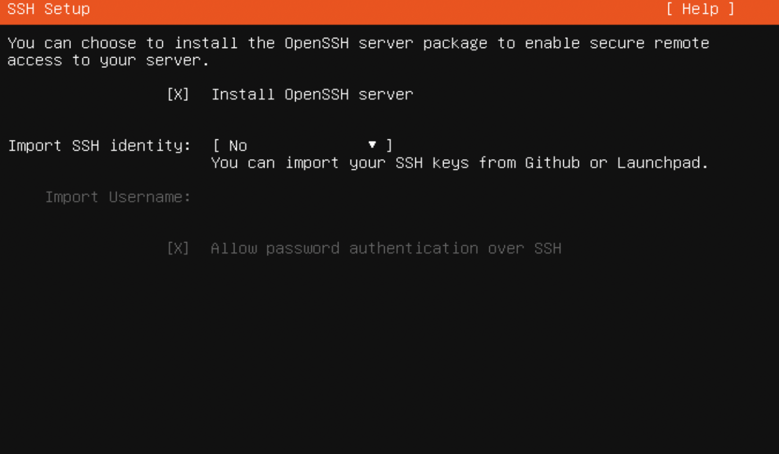Toggle the Install OpenSSH server checkbox

(178, 94)
